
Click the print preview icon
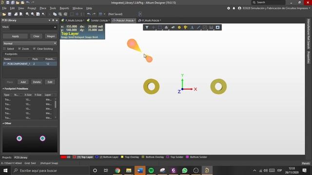[21, 14]
